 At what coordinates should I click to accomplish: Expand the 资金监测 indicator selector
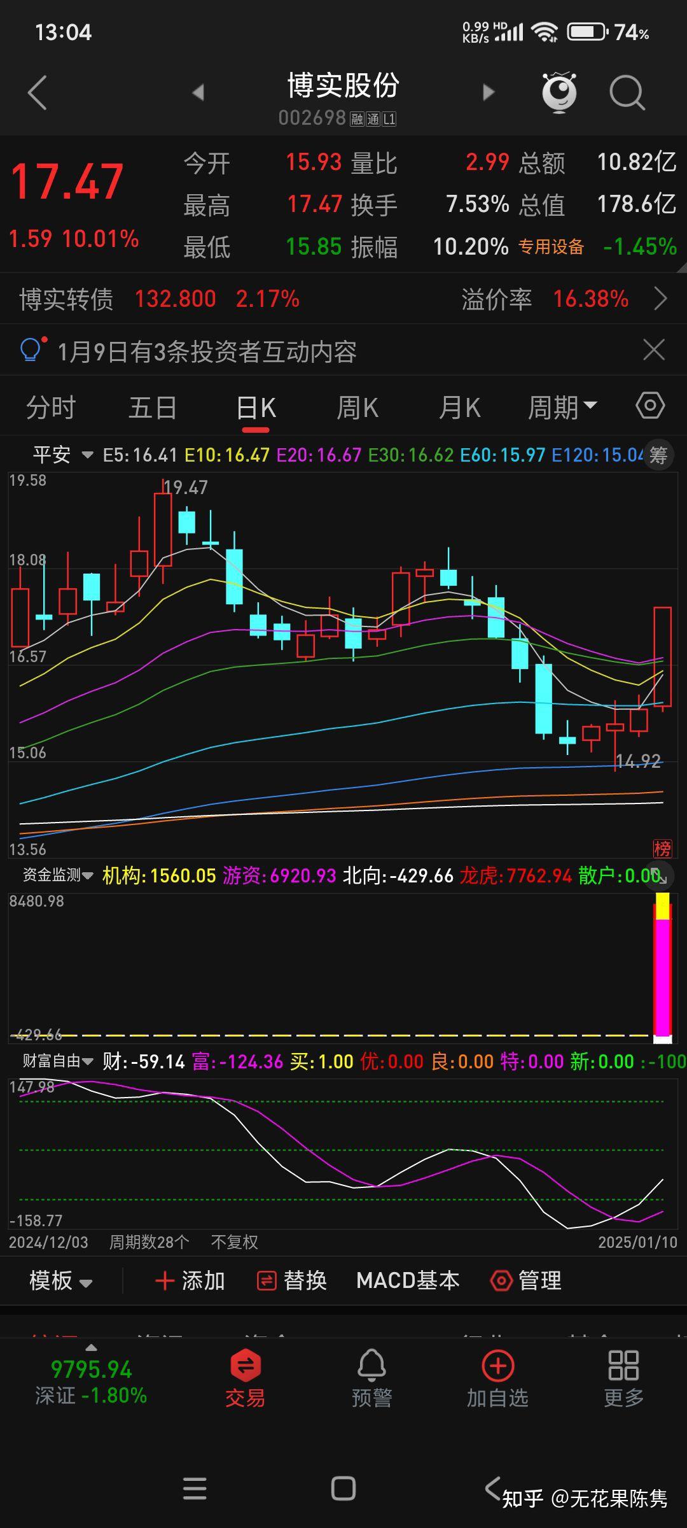coord(57,875)
